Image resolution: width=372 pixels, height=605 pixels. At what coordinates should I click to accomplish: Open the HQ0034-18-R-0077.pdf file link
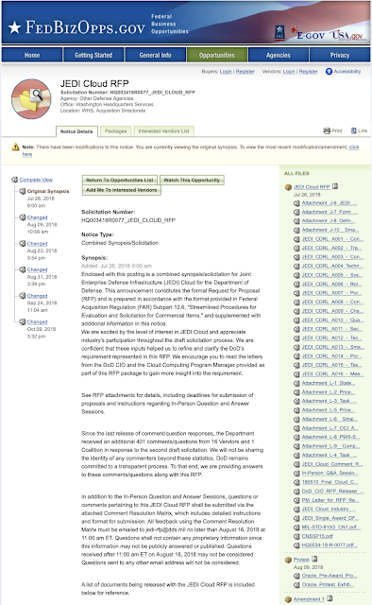coord(330,545)
